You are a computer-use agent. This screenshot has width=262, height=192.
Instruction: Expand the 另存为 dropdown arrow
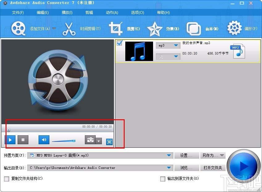coord(222,155)
